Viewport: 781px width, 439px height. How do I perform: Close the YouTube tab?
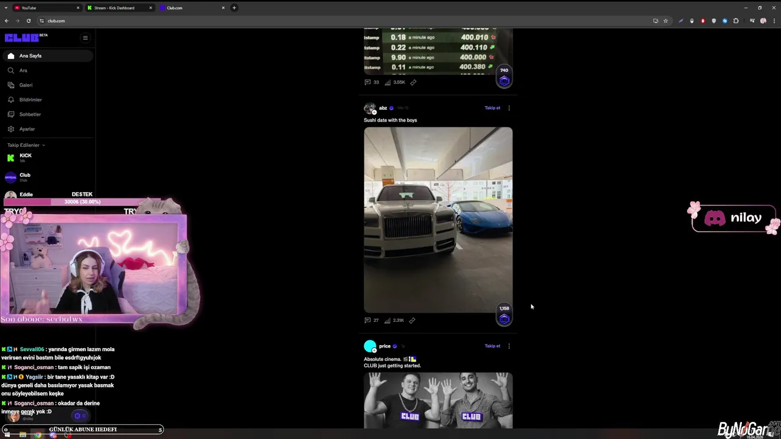pos(78,8)
